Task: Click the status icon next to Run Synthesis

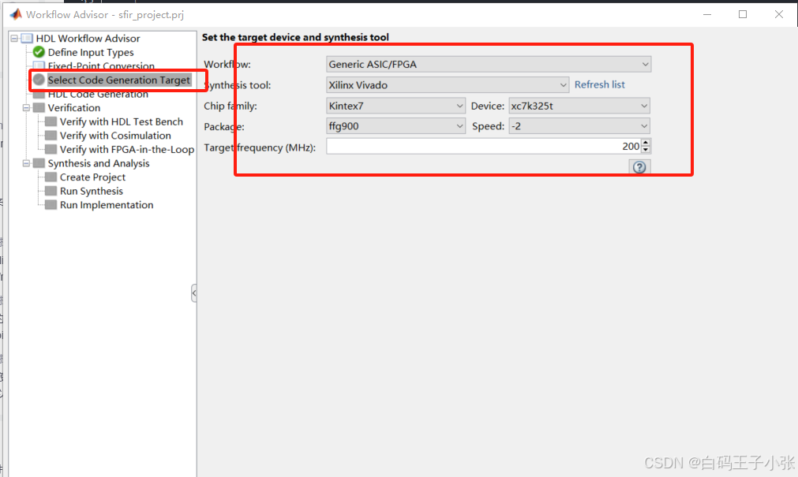Action: click(x=51, y=191)
